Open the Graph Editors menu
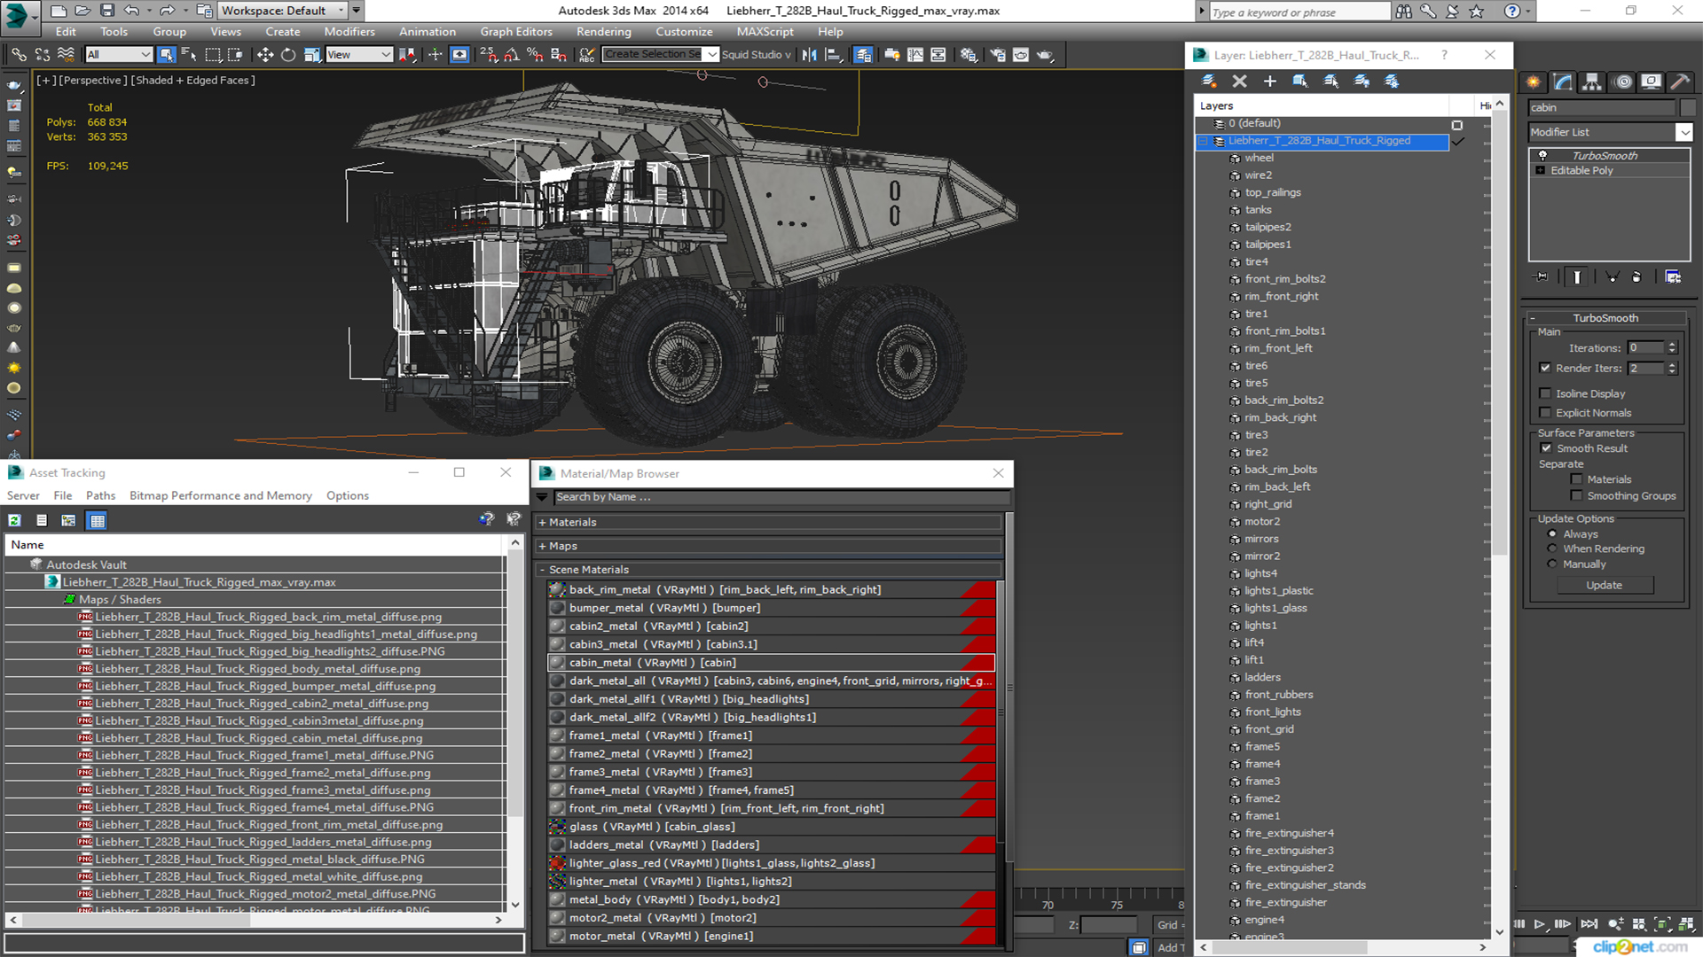The width and height of the screenshot is (1703, 957). point(516,32)
